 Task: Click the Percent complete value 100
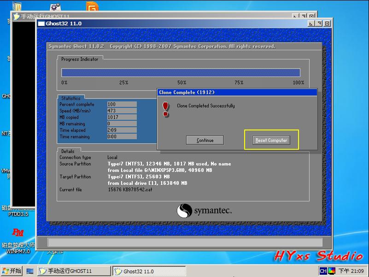coord(122,104)
